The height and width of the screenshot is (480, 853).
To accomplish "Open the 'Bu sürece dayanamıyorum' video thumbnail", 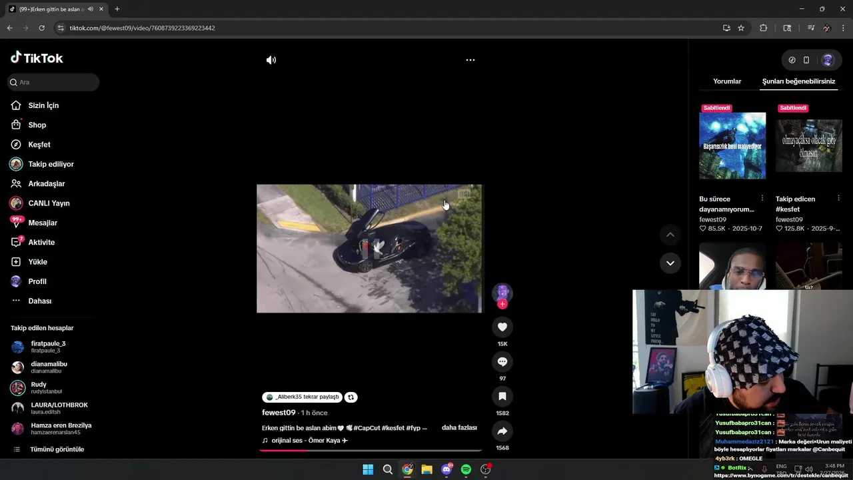I will click(732, 145).
